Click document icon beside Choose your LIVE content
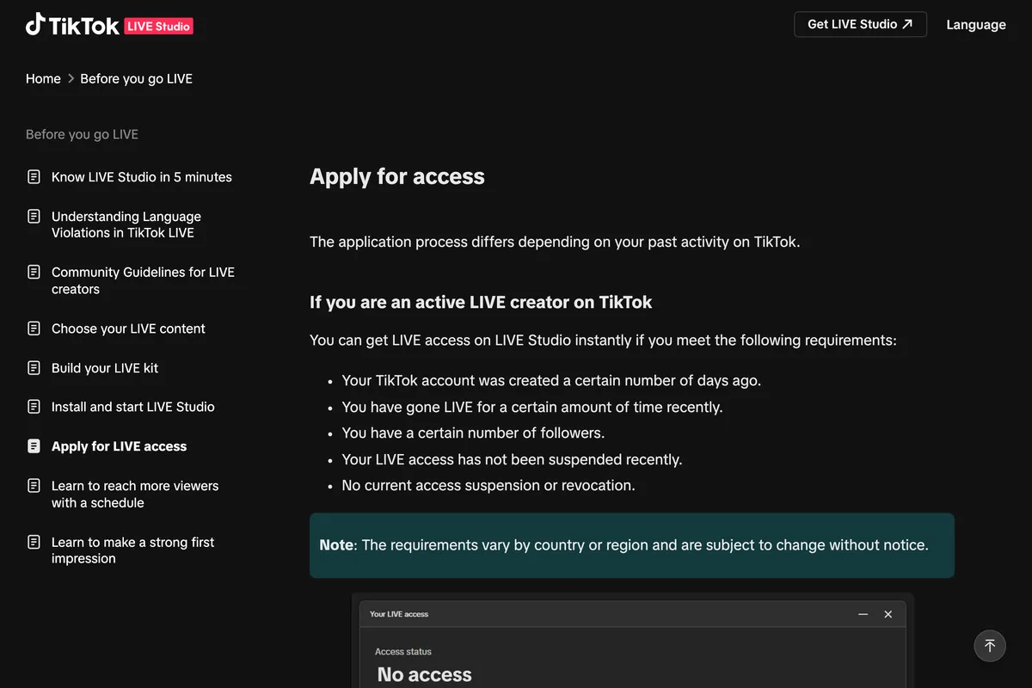Screen dimensions: 1032x688 tap(34, 329)
